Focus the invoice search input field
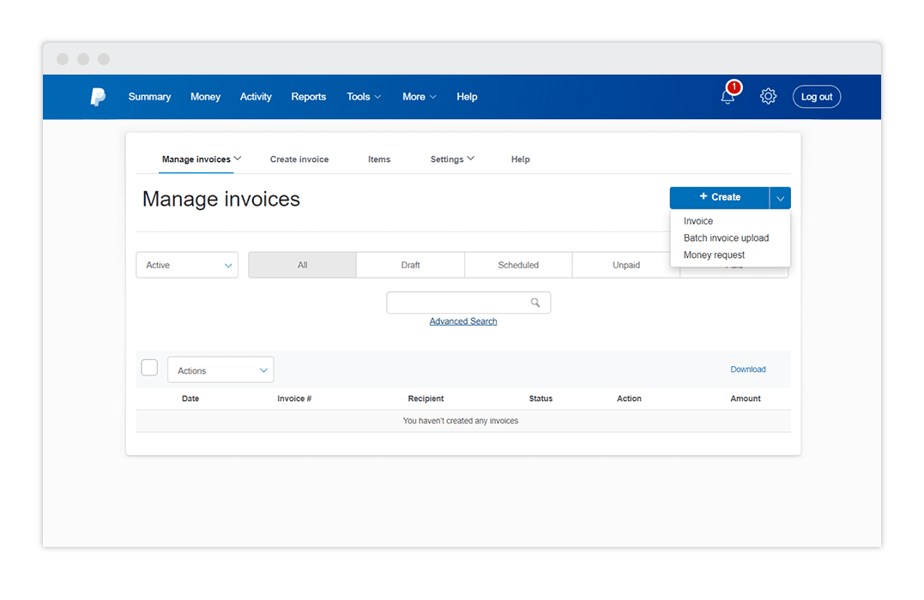This screenshot has height=600, width=924. (456, 303)
